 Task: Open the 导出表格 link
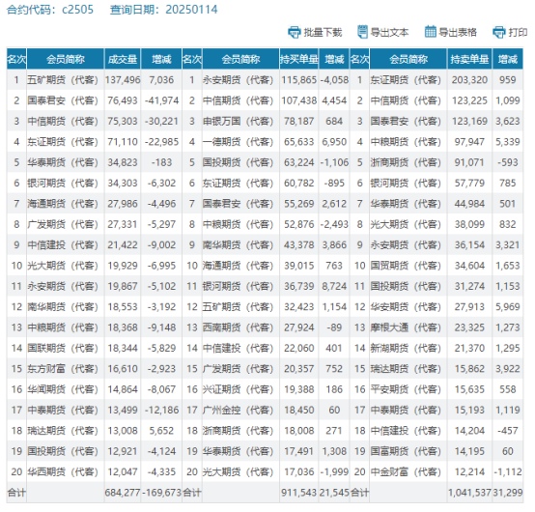coord(458,33)
